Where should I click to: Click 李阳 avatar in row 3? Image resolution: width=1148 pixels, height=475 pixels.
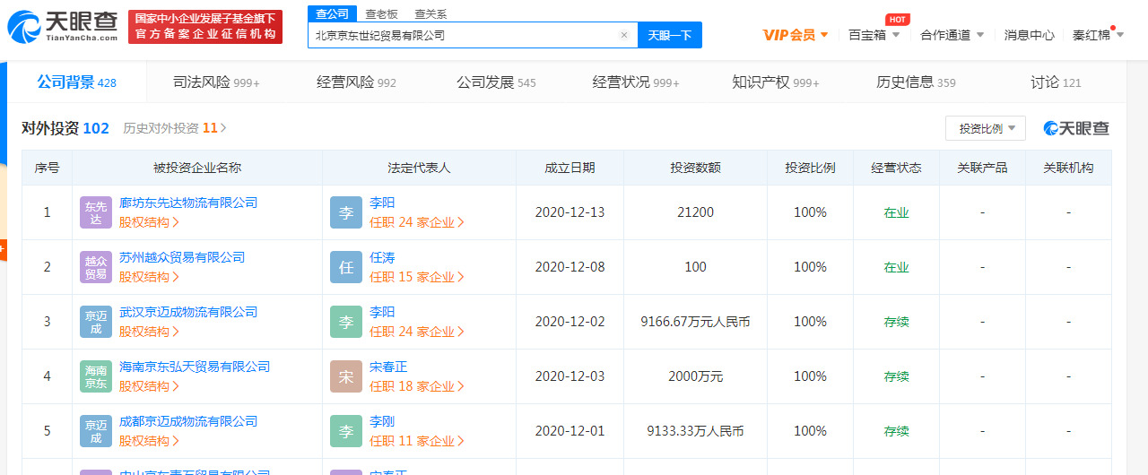point(346,322)
